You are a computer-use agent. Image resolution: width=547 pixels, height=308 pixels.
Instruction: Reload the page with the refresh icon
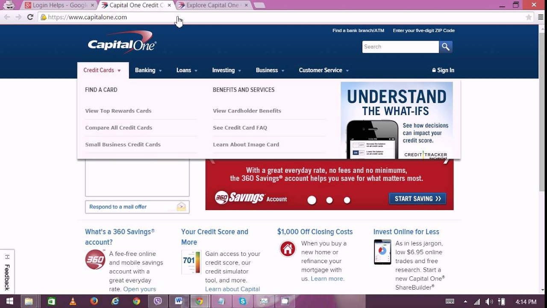[x=30, y=17]
